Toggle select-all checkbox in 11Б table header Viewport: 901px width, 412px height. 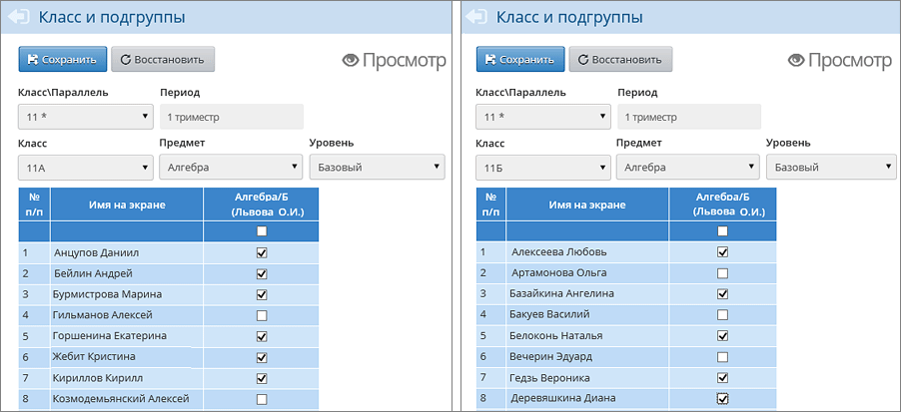pyautogui.click(x=723, y=231)
